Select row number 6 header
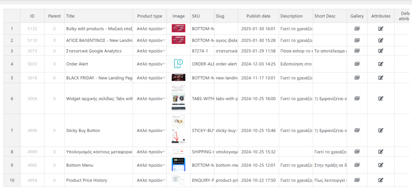This screenshot has width=412, height=191. (x=12, y=98)
